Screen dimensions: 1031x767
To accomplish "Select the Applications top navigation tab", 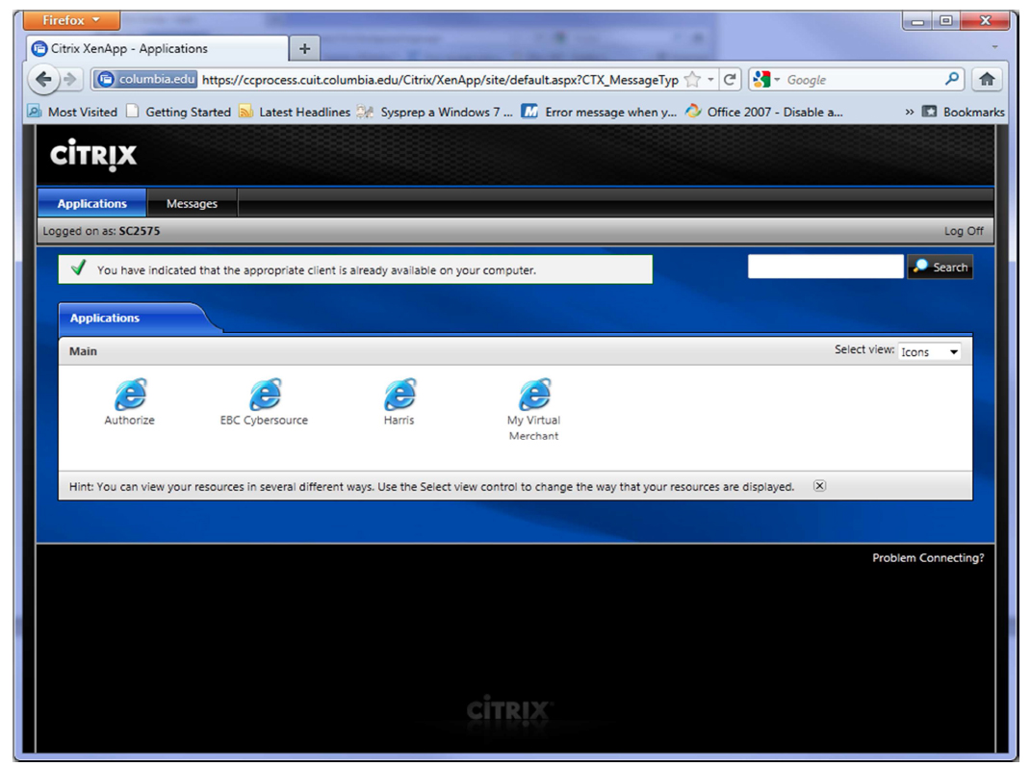I will 92,204.
